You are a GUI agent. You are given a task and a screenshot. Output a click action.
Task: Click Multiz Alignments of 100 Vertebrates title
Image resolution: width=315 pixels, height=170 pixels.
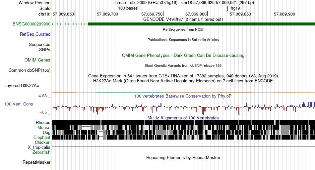pos(183,118)
